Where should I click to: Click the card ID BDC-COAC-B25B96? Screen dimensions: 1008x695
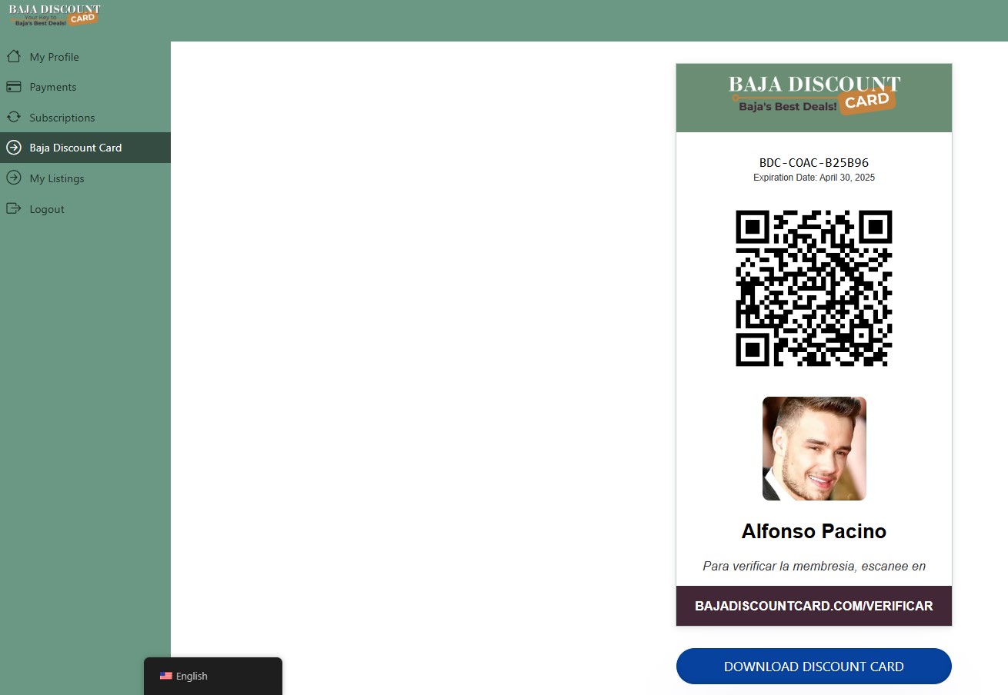point(814,163)
